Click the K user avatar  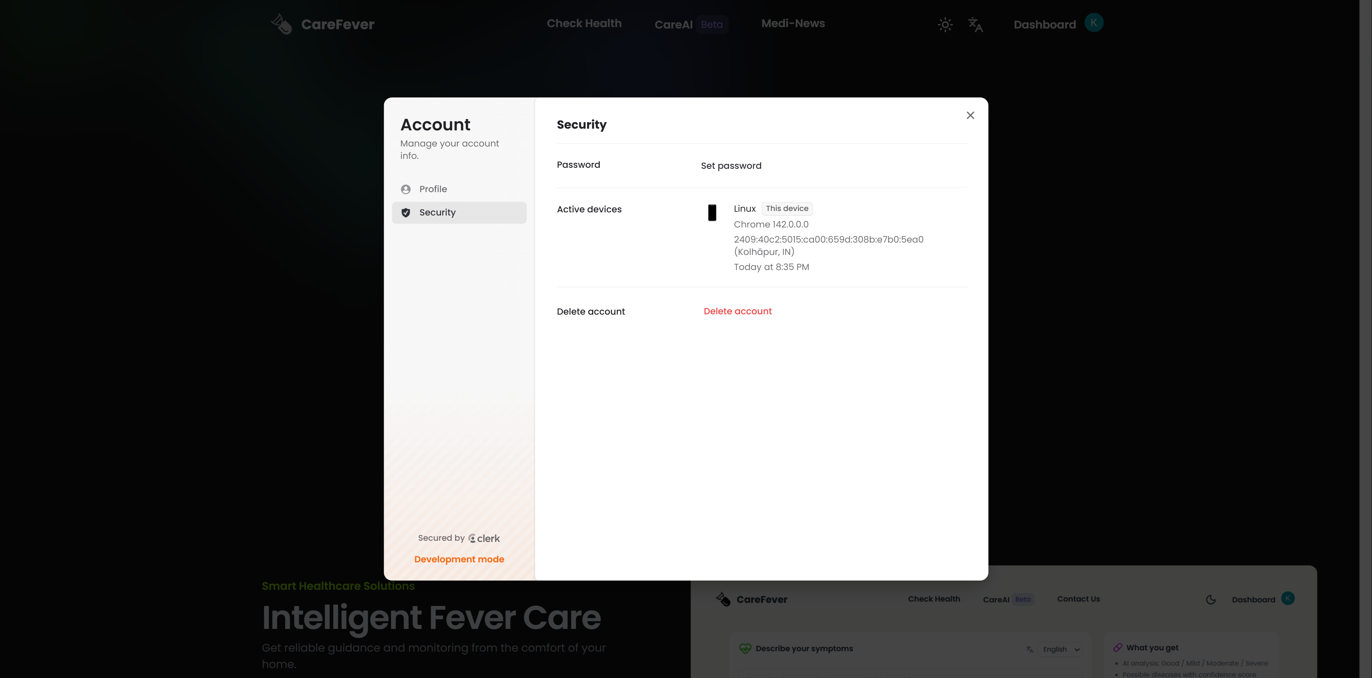point(1093,23)
